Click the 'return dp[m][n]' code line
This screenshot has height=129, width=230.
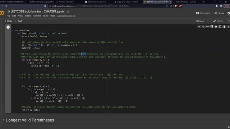[x=31, y=110]
